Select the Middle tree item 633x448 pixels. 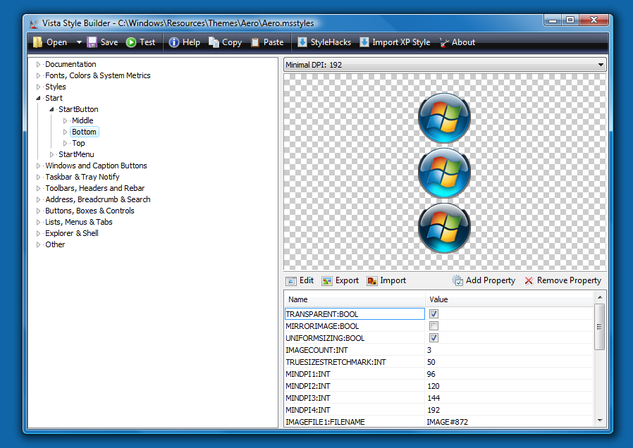[x=82, y=121]
